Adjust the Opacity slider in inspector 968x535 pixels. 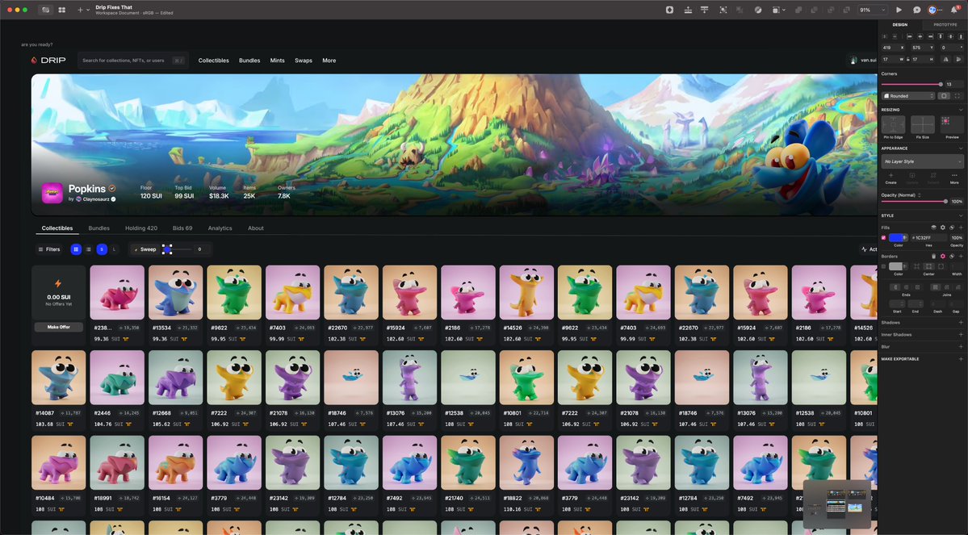(x=914, y=201)
